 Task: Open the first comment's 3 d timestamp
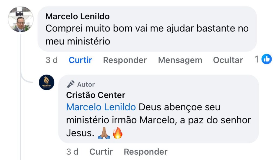tap(51, 60)
